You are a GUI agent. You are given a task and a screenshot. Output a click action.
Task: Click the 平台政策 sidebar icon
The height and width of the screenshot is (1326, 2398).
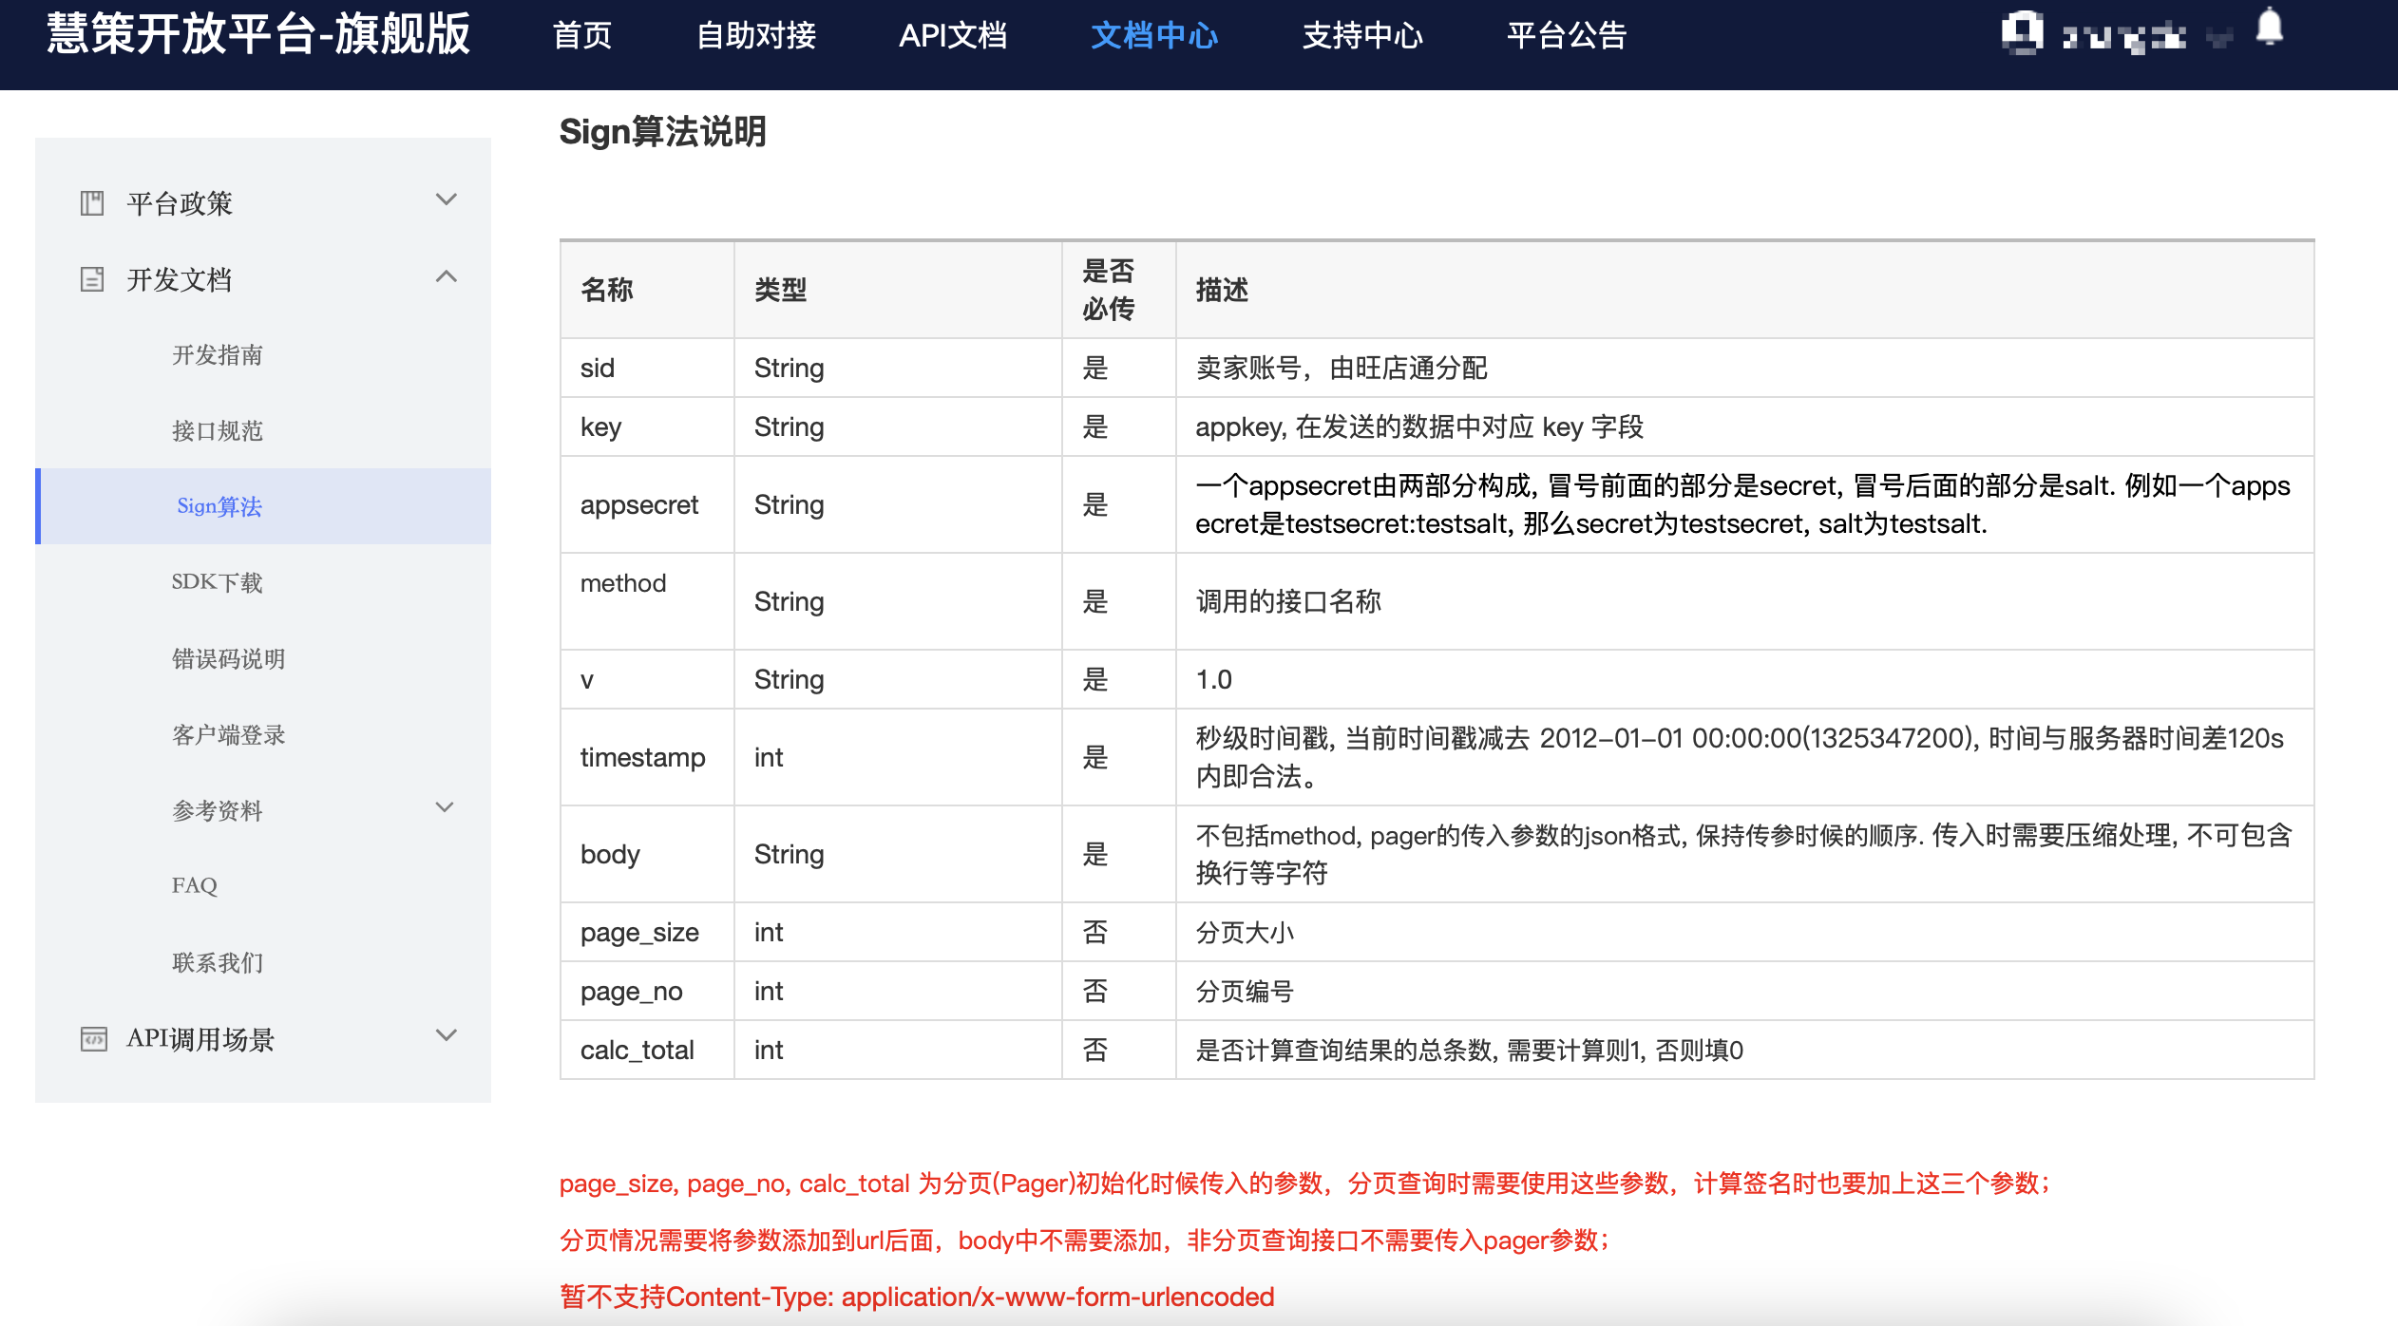tap(92, 203)
